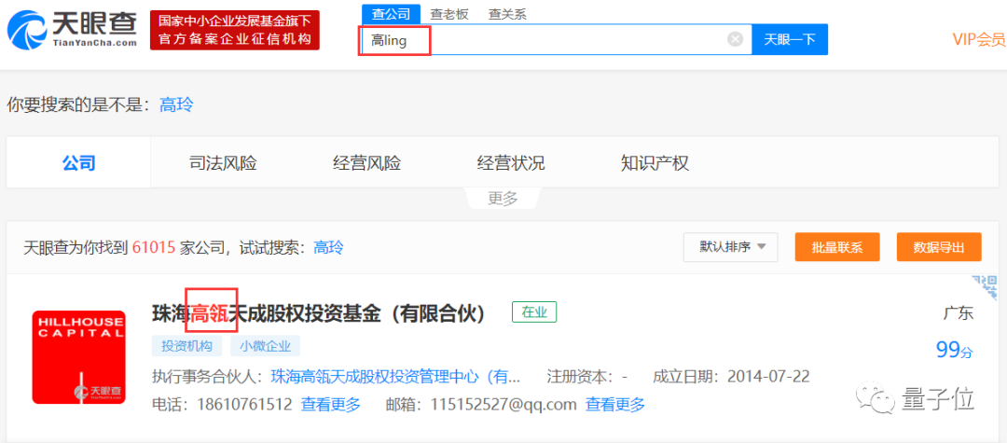Click the 成立日期 value 2014-07-22

click(768, 376)
